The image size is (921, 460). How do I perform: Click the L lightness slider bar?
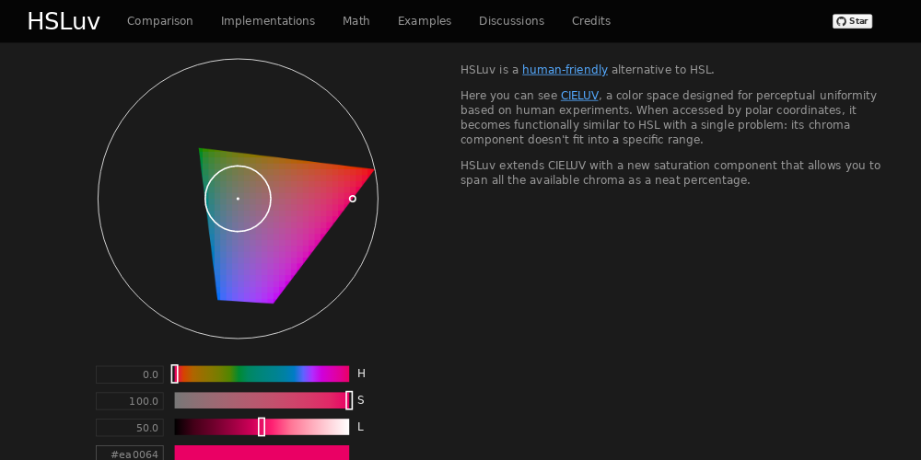tap(262, 427)
